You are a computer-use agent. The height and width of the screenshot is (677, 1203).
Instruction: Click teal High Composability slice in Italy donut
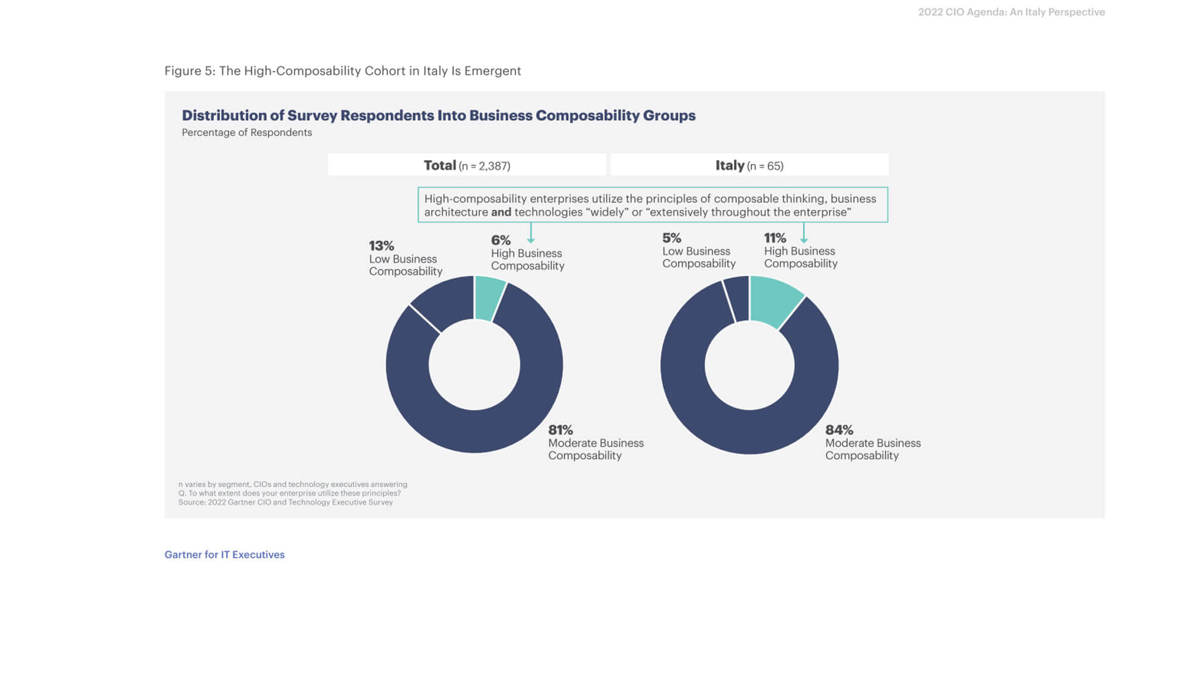pyautogui.click(x=773, y=301)
